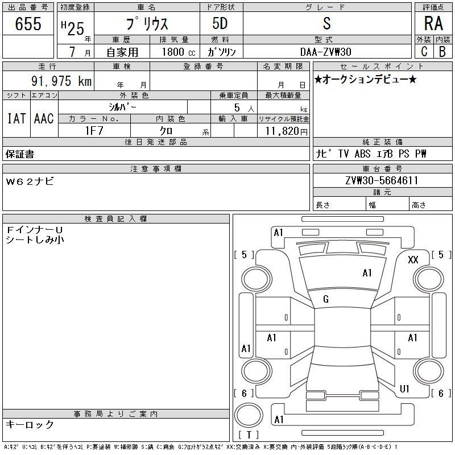
Task: Click the car name プリウス
Action: (147, 23)
